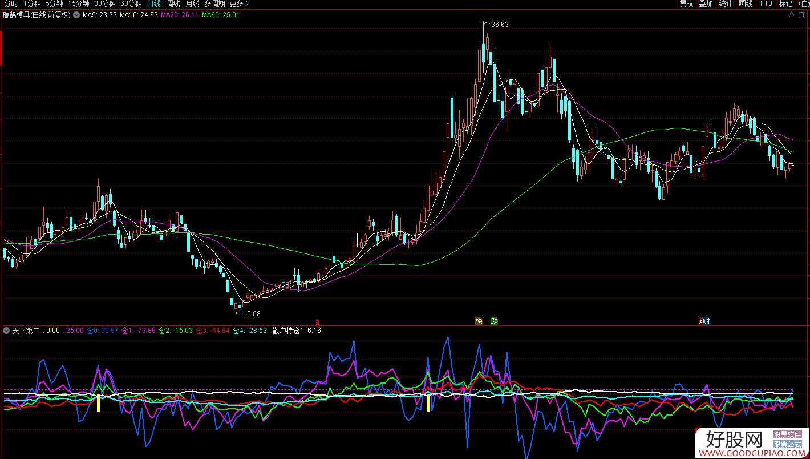Select the 15分钟 period tab
This screenshot has height=459, width=810.
pyautogui.click(x=79, y=3)
